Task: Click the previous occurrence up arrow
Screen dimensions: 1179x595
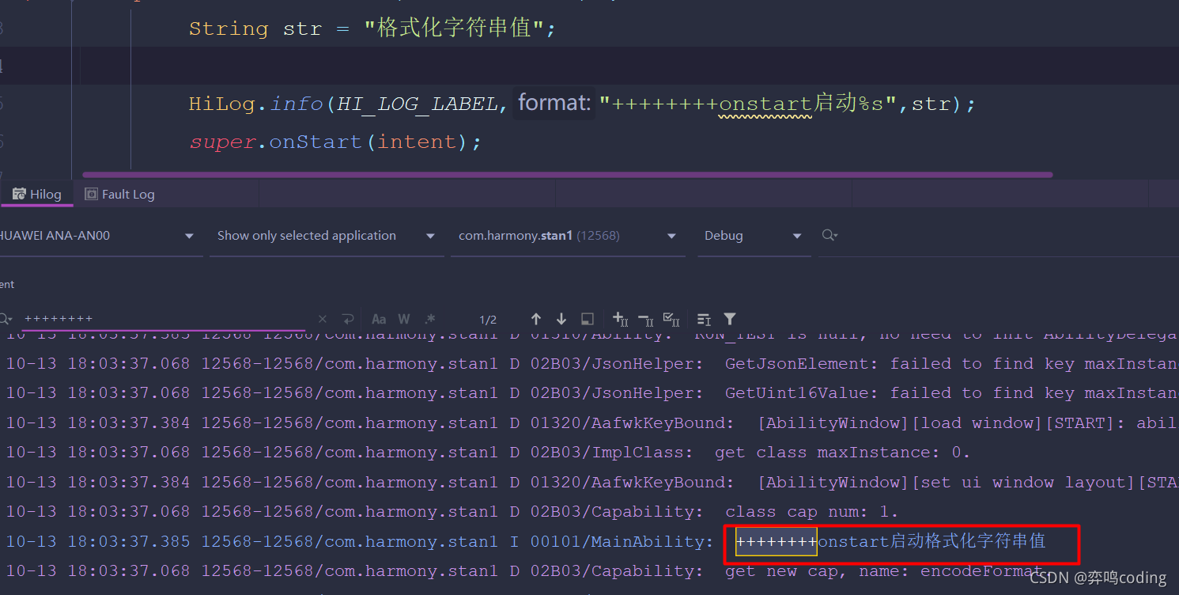Action: 536,319
